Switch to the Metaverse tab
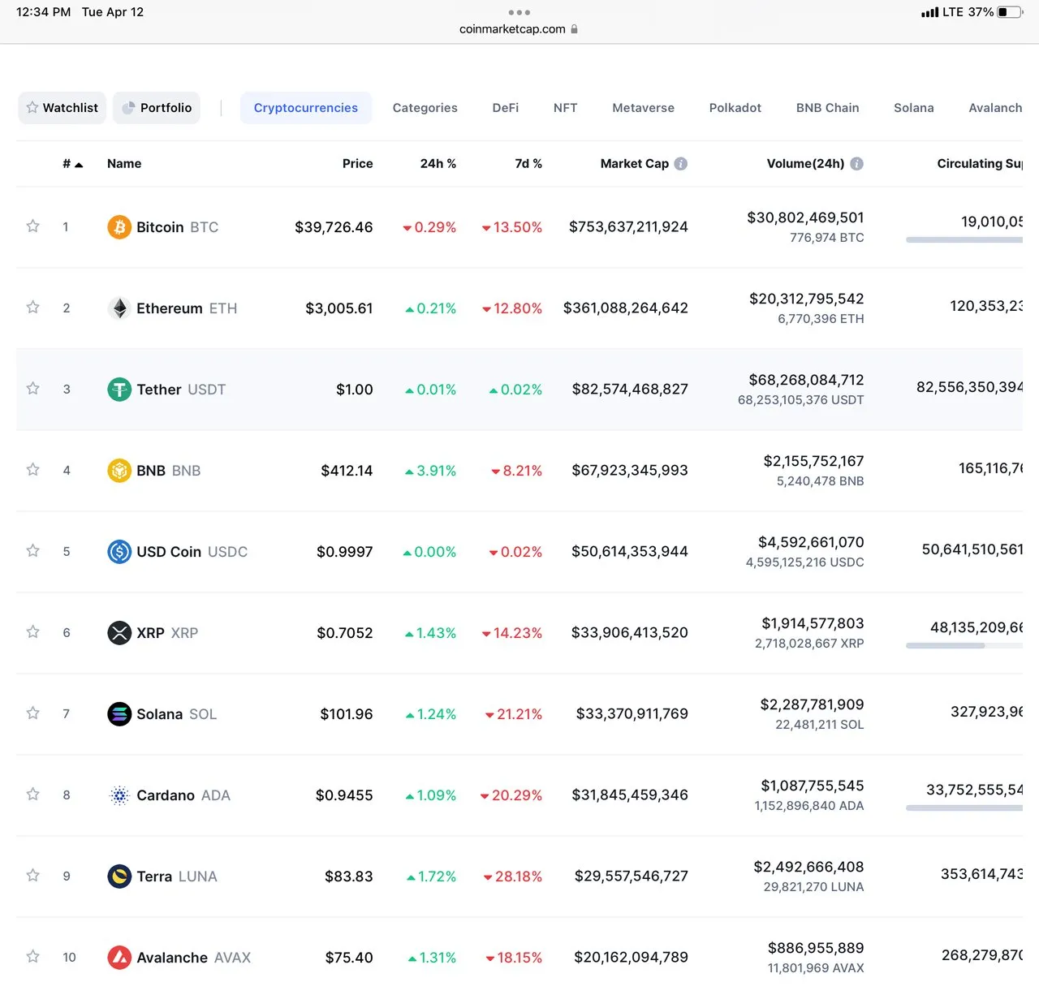The height and width of the screenshot is (995, 1039). (644, 108)
